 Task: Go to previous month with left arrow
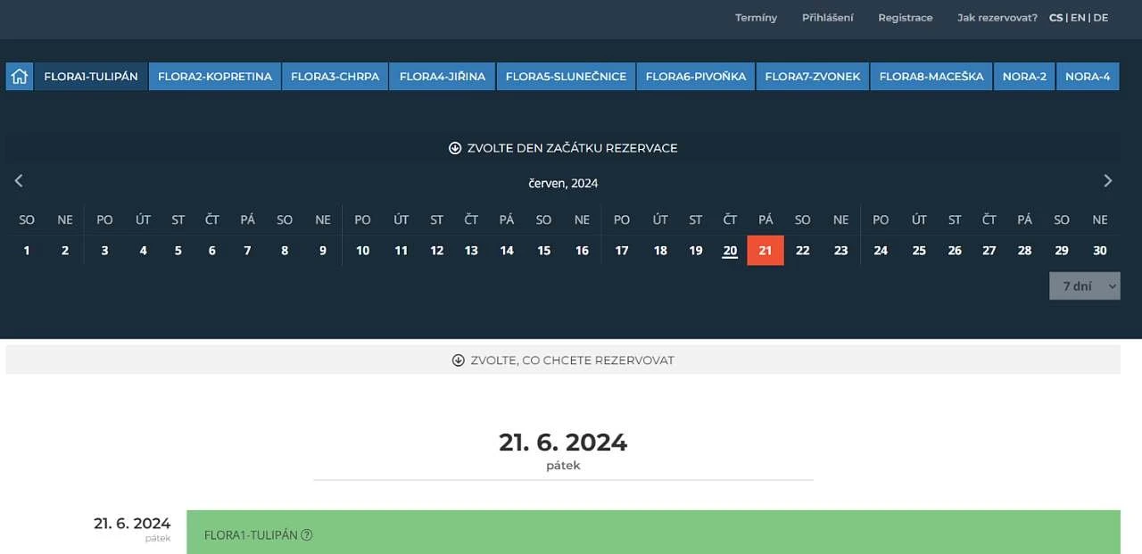19,181
